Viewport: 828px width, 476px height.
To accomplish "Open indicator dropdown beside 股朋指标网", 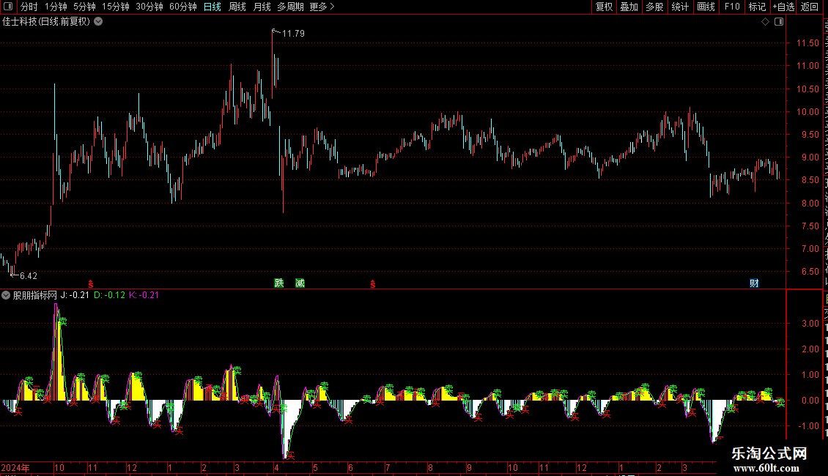I will (x=6, y=296).
